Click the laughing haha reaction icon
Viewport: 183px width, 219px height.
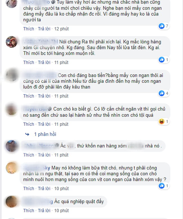(x=162, y=122)
